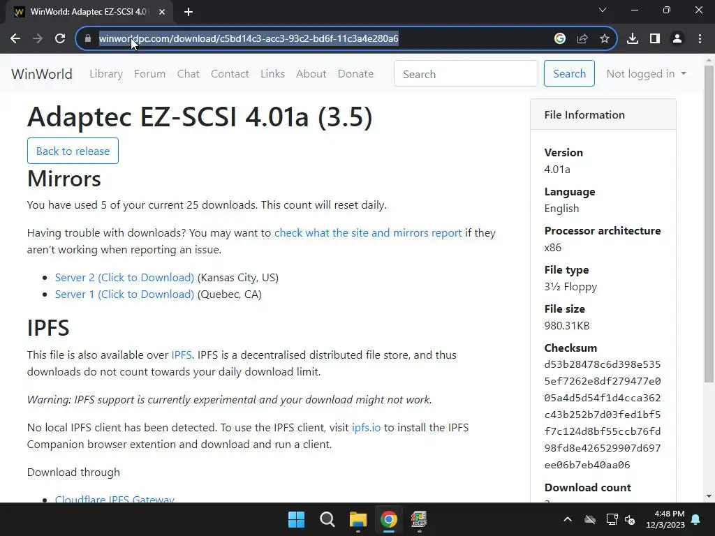Click the file type value 3½ Floppy

click(x=570, y=287)
